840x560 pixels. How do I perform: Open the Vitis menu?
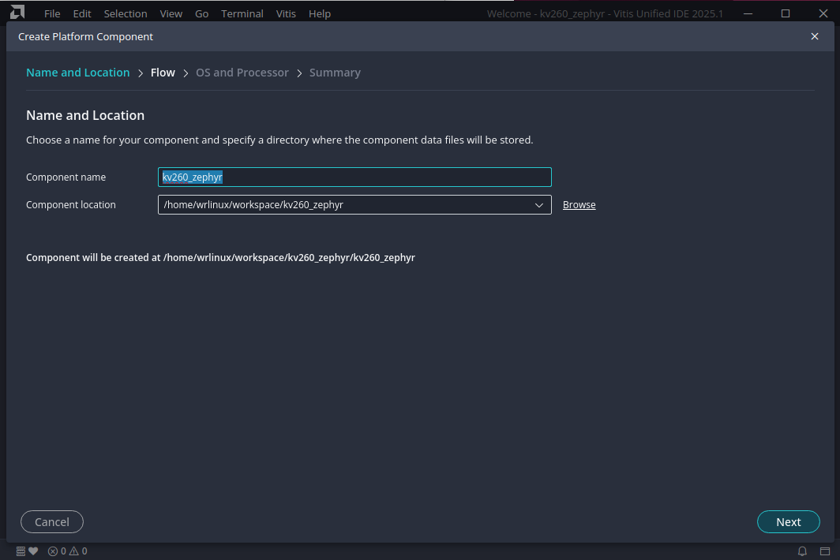(286, 13)
